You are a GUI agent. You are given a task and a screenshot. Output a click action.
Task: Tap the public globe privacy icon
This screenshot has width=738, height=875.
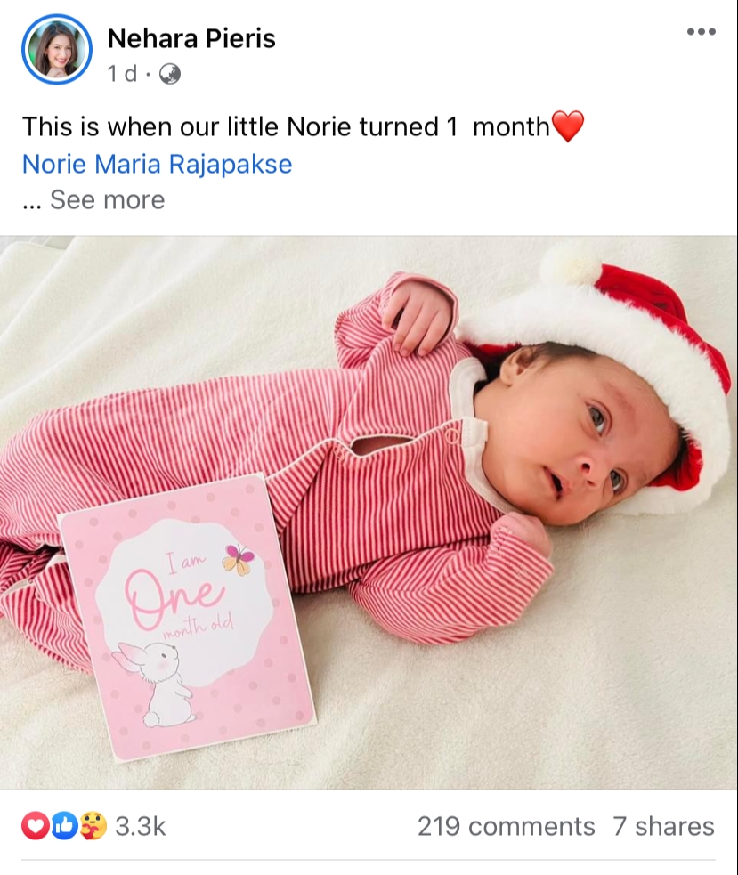[170, 74]
